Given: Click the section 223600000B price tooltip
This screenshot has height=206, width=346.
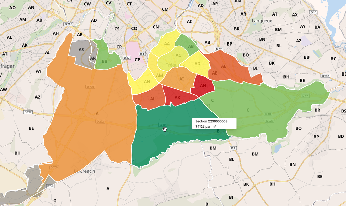Looking at the screenshot, I should [214, 124].
